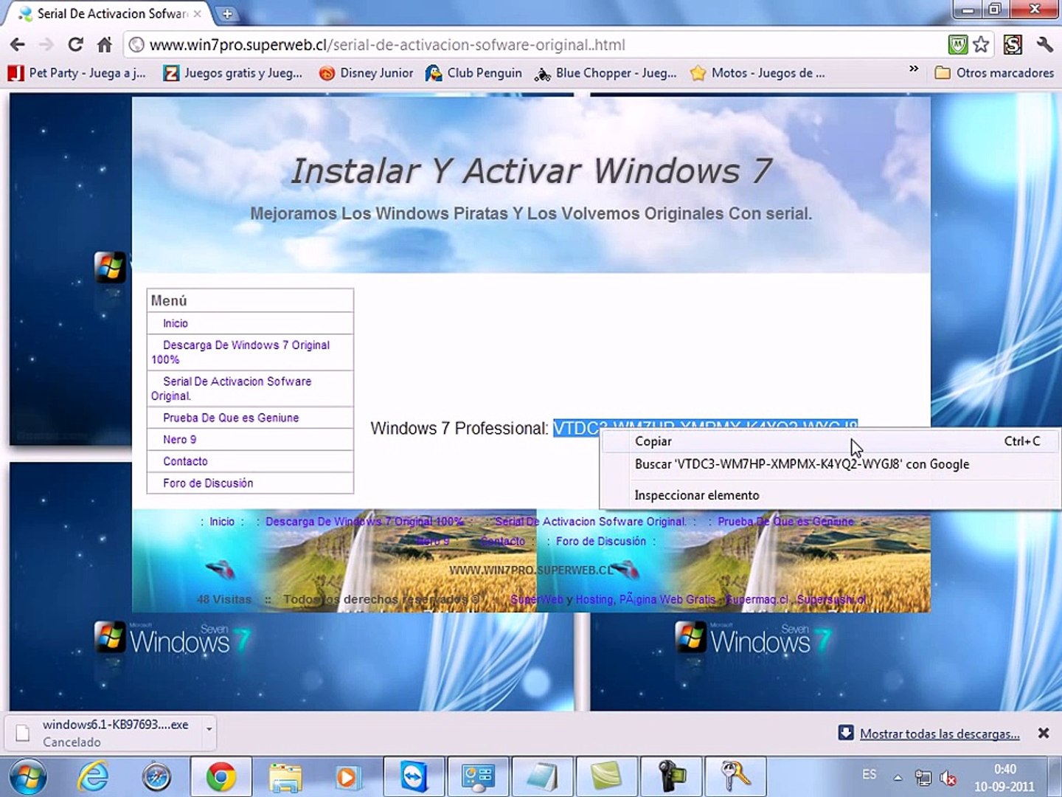The width and height of the screenshot is (1062, 797).
Task: Click Foro de Discusión in the footer
Action: pos(601,542)
